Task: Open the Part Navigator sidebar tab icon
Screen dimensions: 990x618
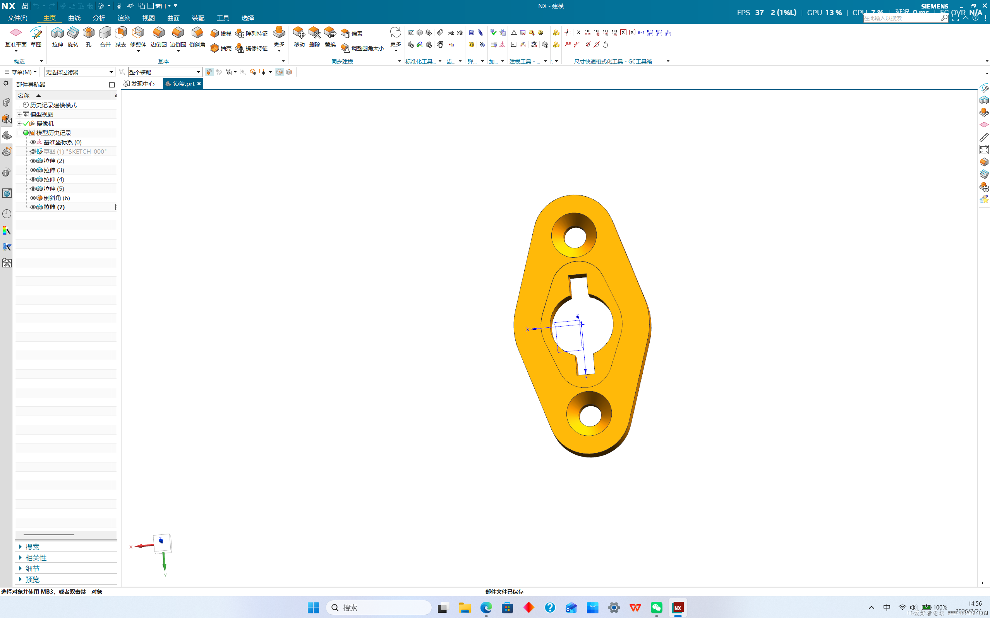Action: coord(7,135)
